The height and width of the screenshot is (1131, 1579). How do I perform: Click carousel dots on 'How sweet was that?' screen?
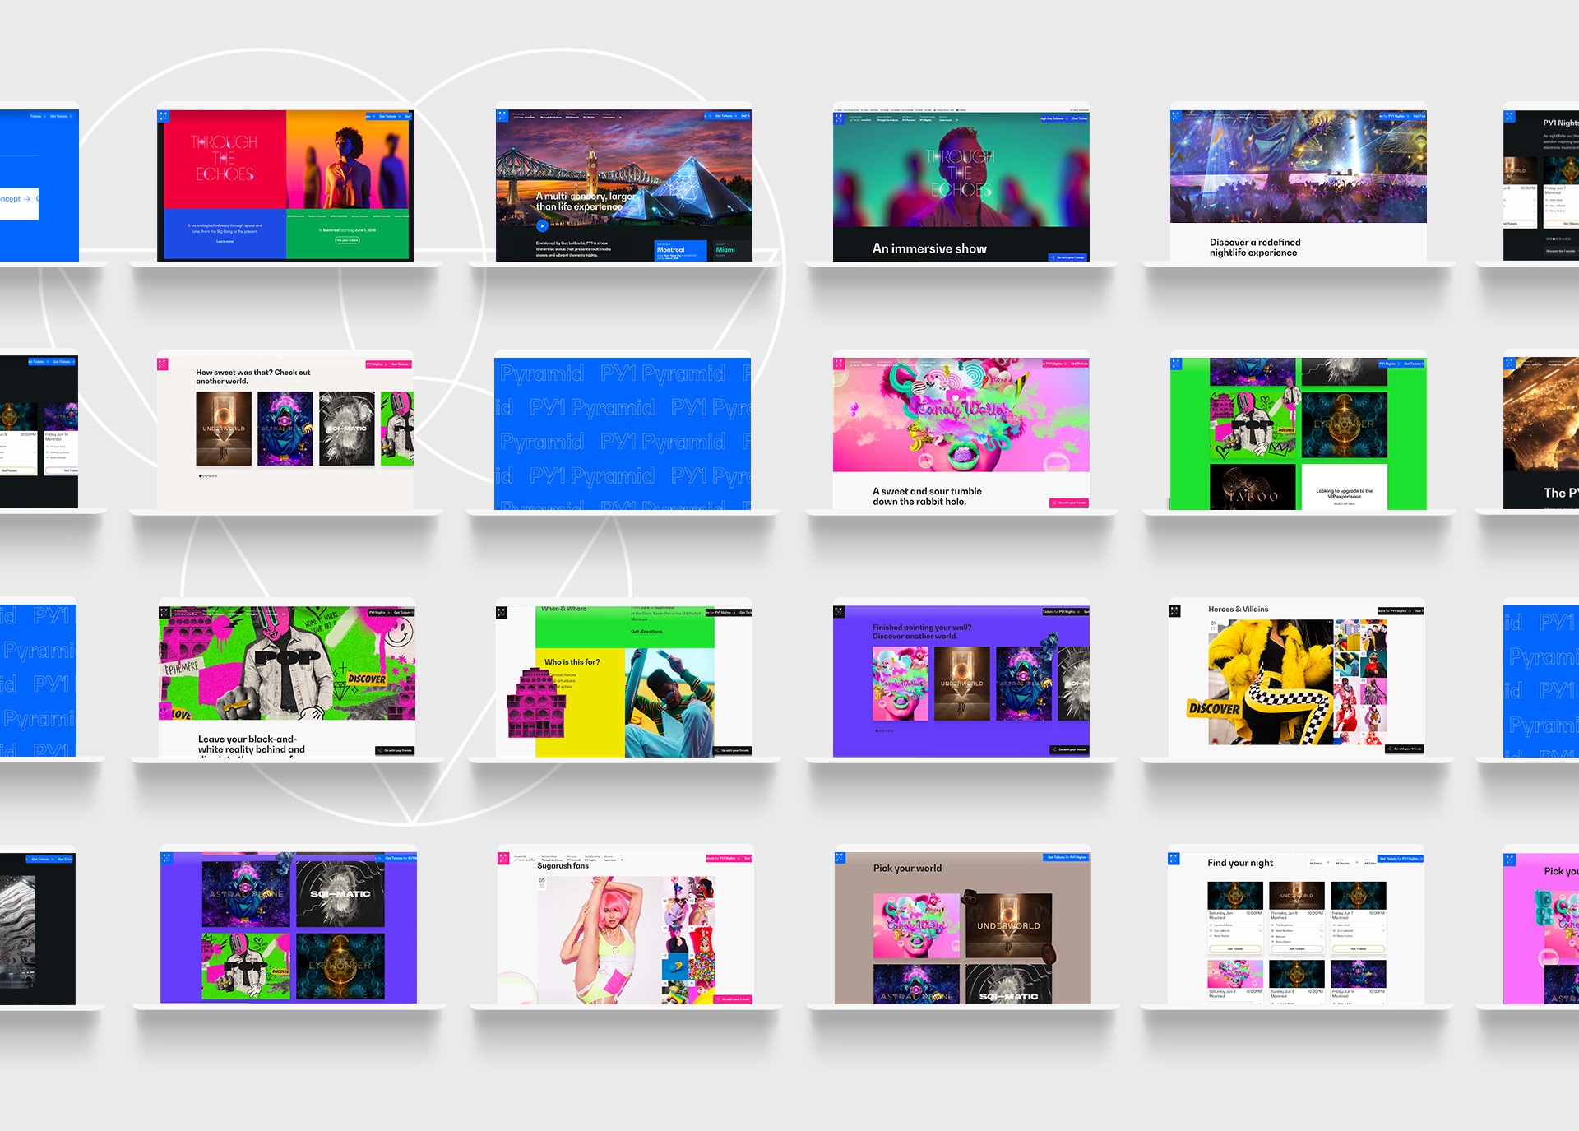pyautogui.click(x=207, y=476)
